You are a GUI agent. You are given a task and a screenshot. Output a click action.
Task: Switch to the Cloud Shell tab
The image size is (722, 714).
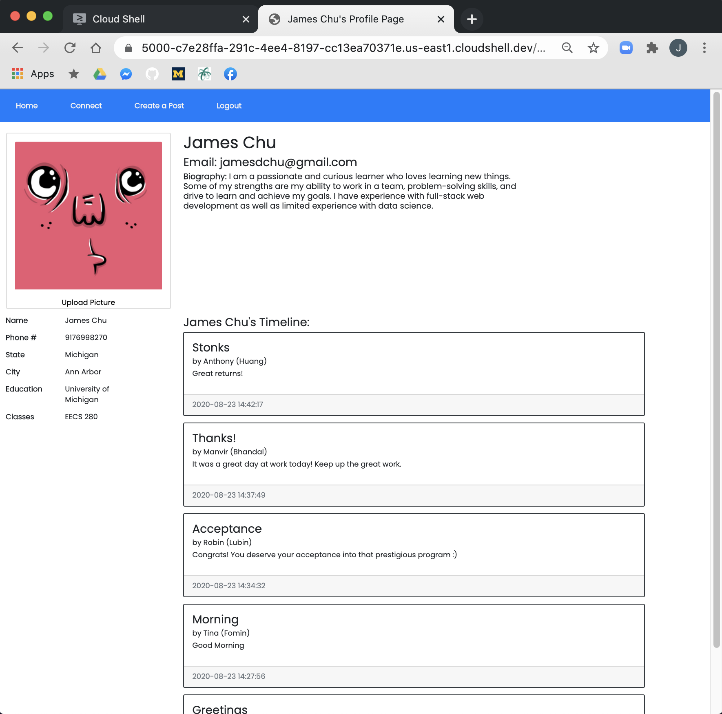(161, 19)
